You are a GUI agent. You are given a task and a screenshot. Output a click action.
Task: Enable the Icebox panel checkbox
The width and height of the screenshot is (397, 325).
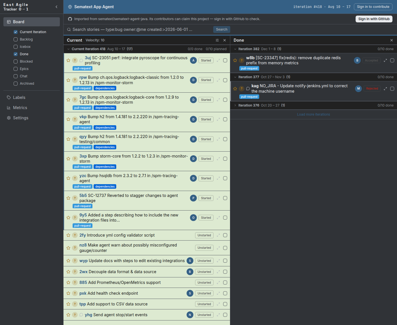(16, 47)
